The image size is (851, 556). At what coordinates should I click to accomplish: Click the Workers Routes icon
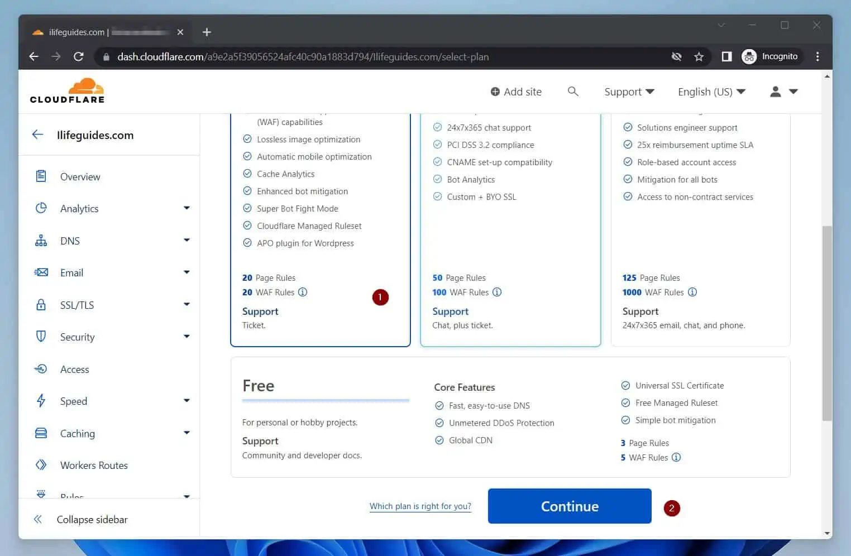[41, 465]
